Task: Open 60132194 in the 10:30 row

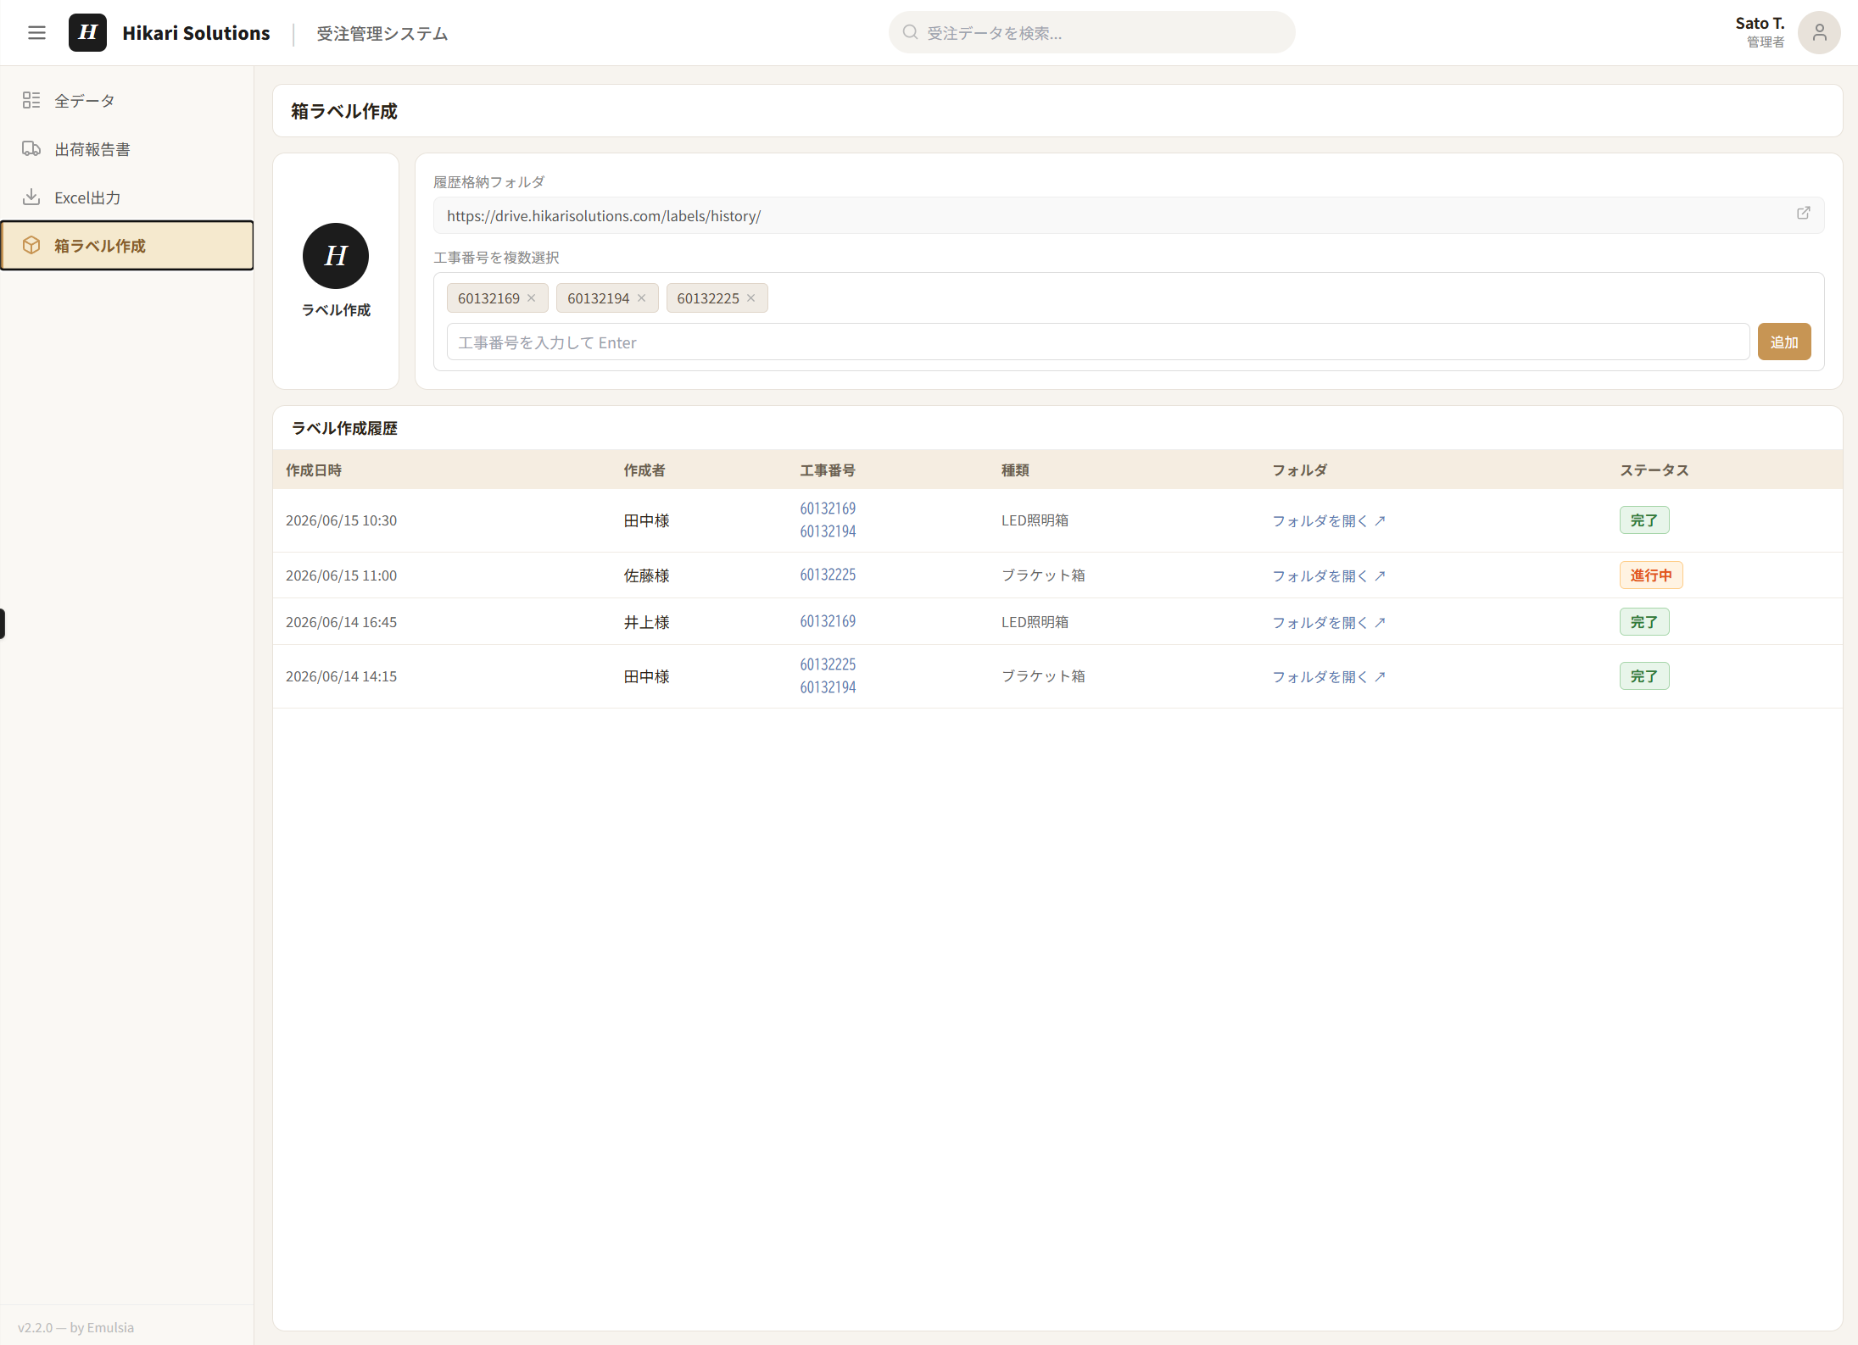Action: [828, 531]
